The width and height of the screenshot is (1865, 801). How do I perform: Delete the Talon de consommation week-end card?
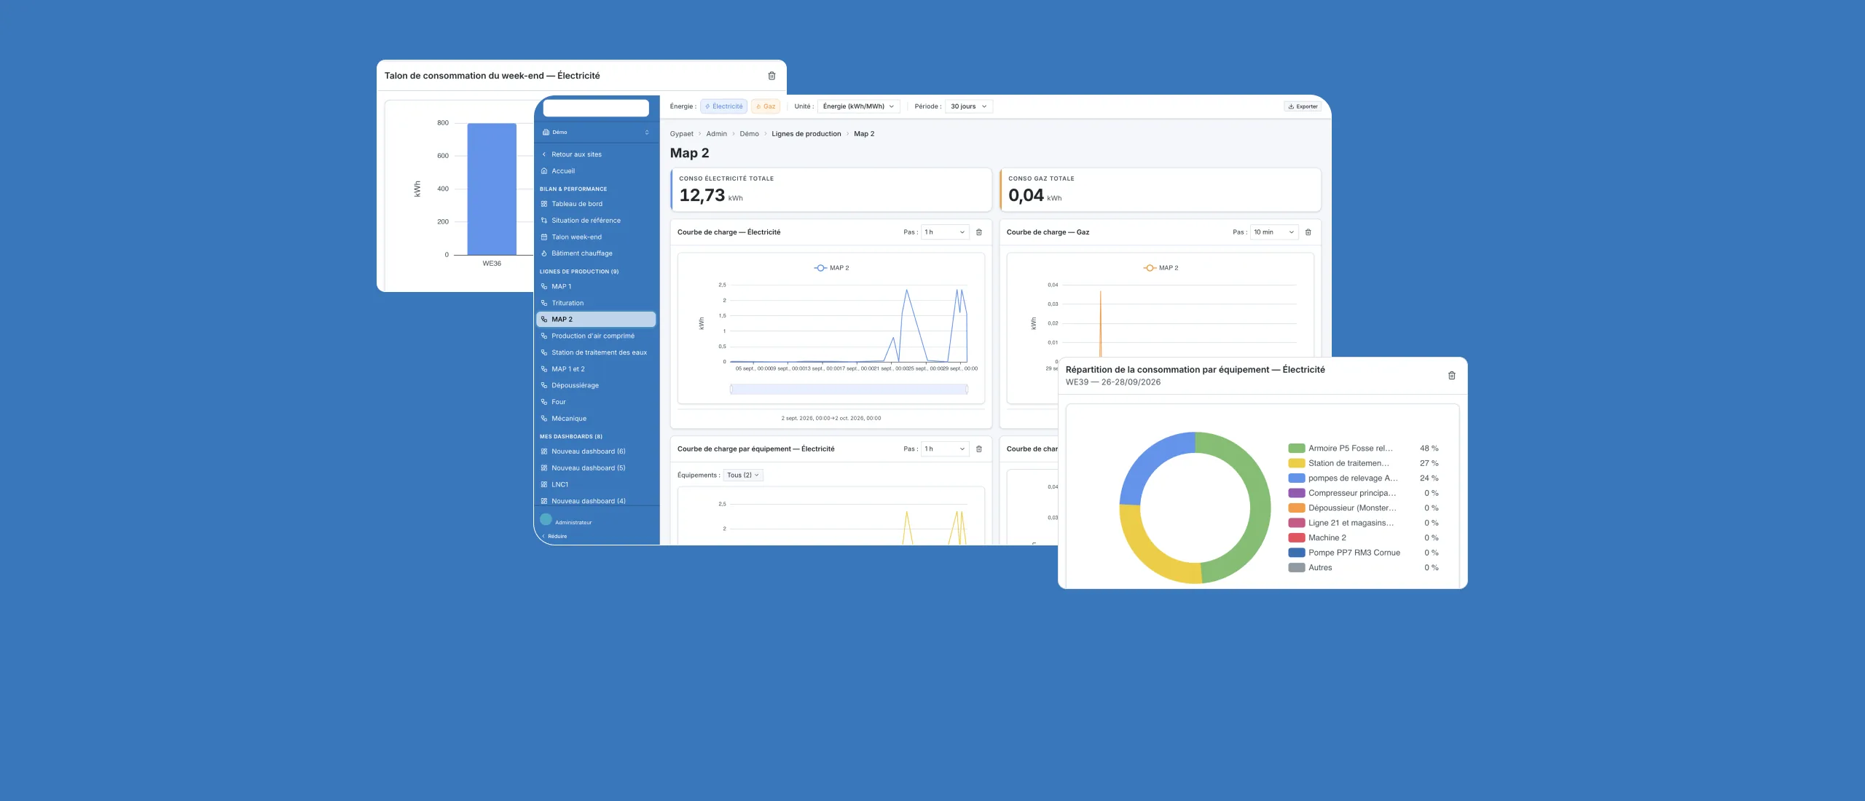(771, 76)
